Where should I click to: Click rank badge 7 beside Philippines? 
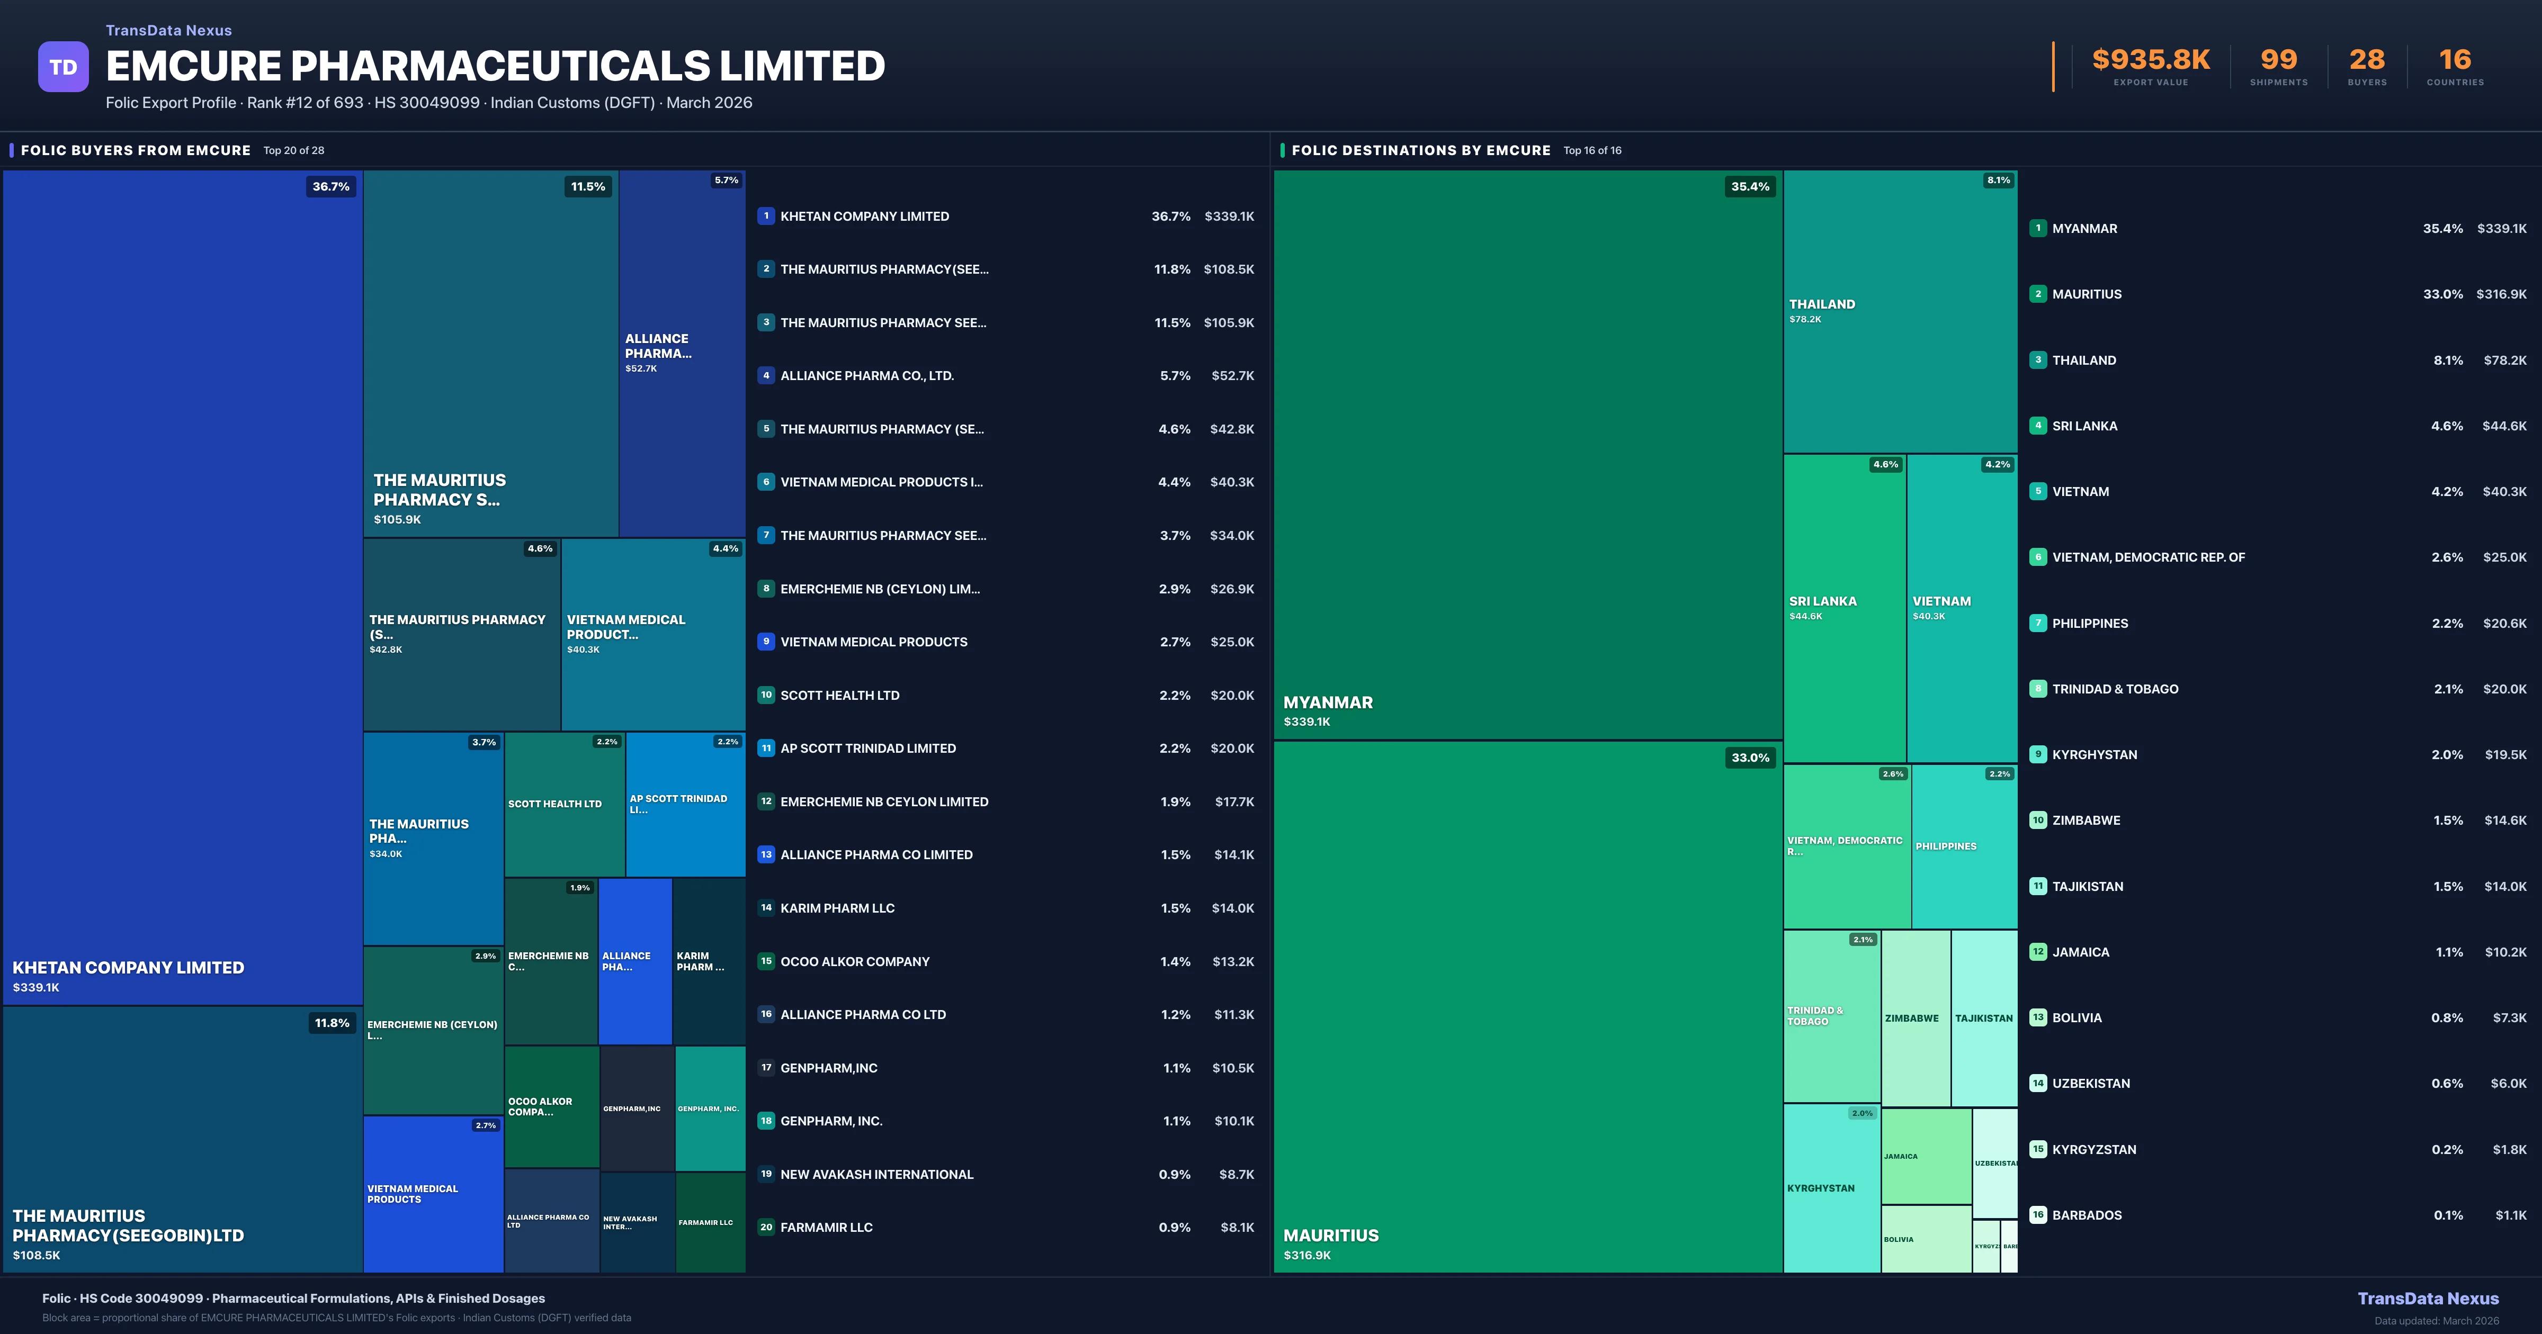[x=2038, y=624]
